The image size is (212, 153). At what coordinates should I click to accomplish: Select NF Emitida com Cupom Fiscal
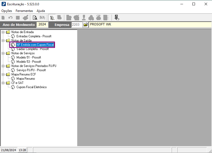35,45
